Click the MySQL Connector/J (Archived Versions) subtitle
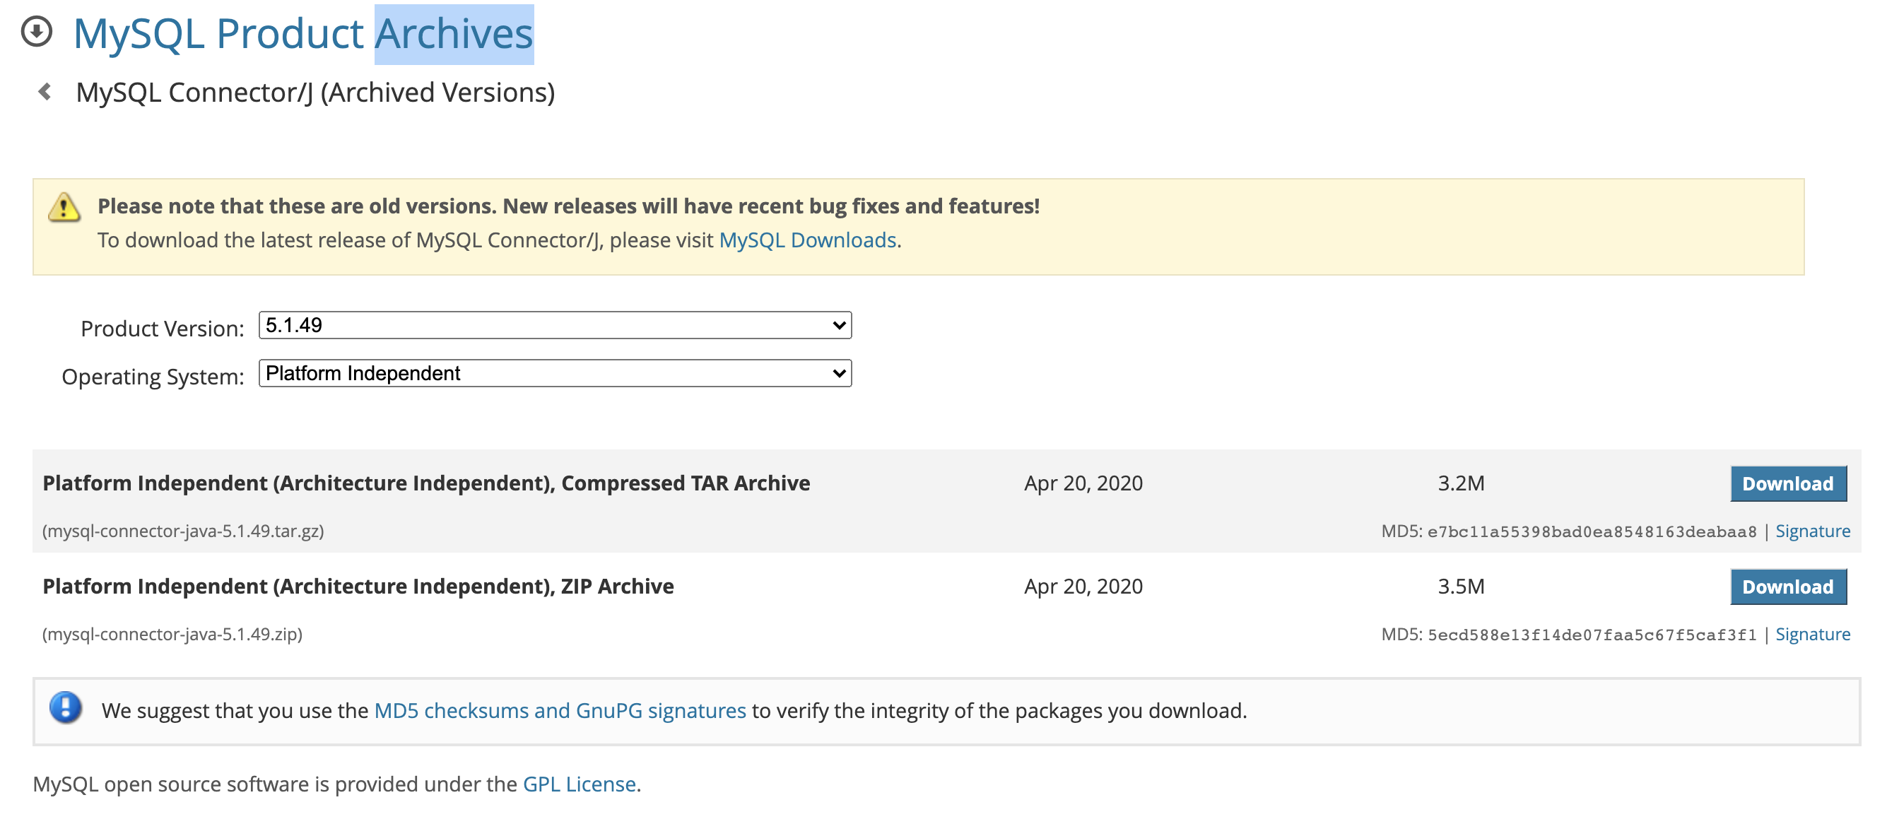Image resolution: width=1887 pixels, height=824 pixels. [x=315, y=93]
